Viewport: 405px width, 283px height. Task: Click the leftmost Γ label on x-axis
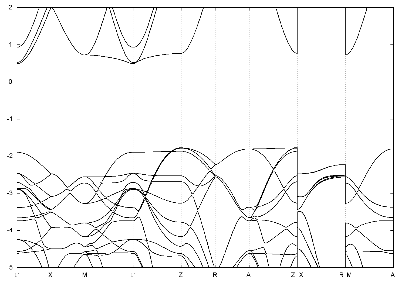tap(17, 275)
